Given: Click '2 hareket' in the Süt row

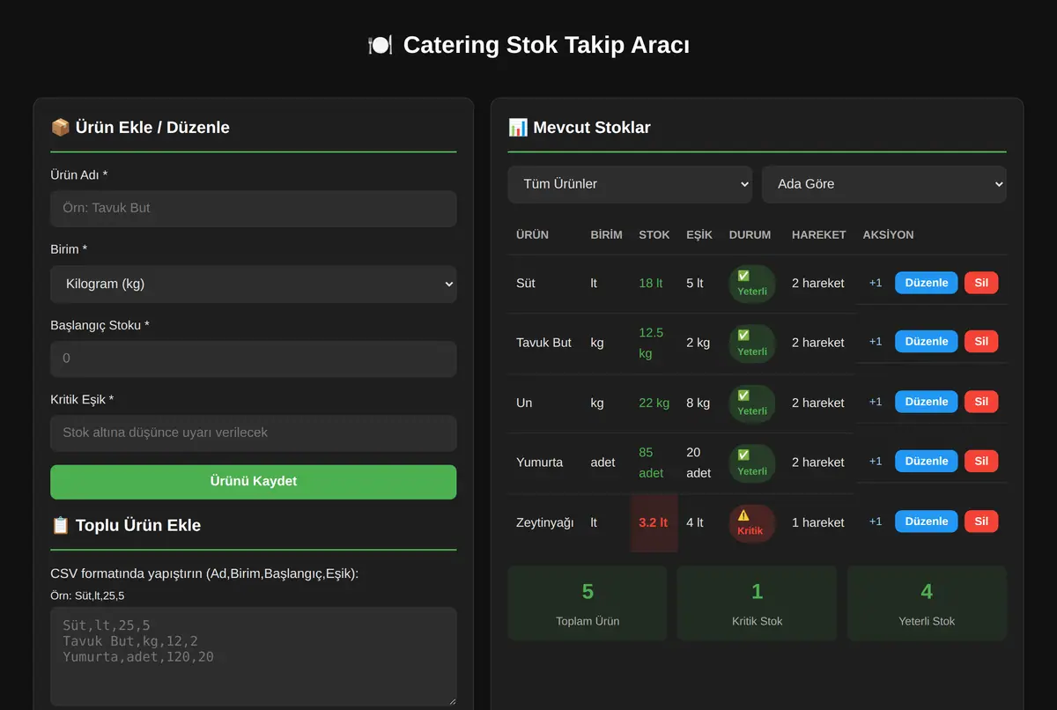Looking at the screenshot, I should (817, 284).
